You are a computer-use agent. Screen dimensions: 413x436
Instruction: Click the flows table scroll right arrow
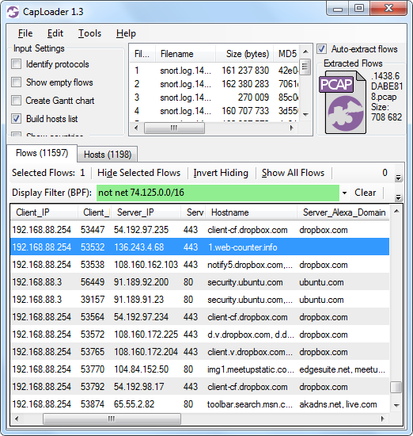click(x=383, y=419)
